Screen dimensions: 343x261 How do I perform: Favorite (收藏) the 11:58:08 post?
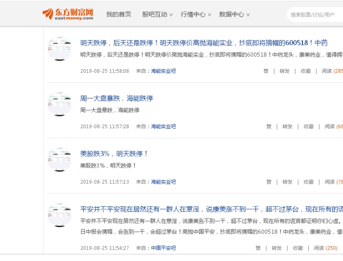pos(306,71)
